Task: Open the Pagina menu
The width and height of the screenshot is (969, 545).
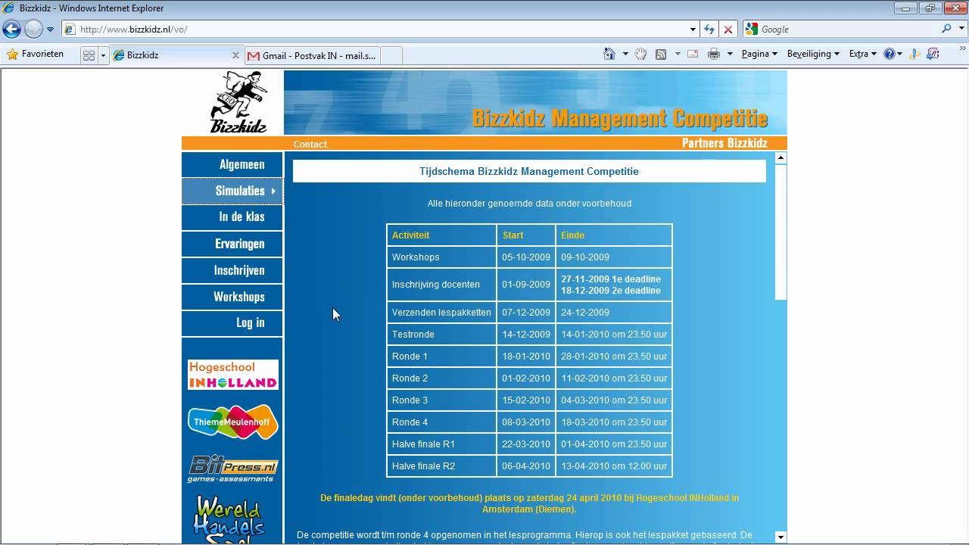Action: pos(759,54)
